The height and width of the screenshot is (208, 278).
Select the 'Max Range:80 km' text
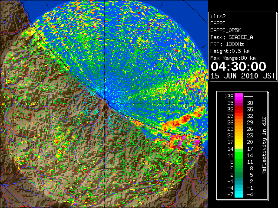tap(233, 58)
